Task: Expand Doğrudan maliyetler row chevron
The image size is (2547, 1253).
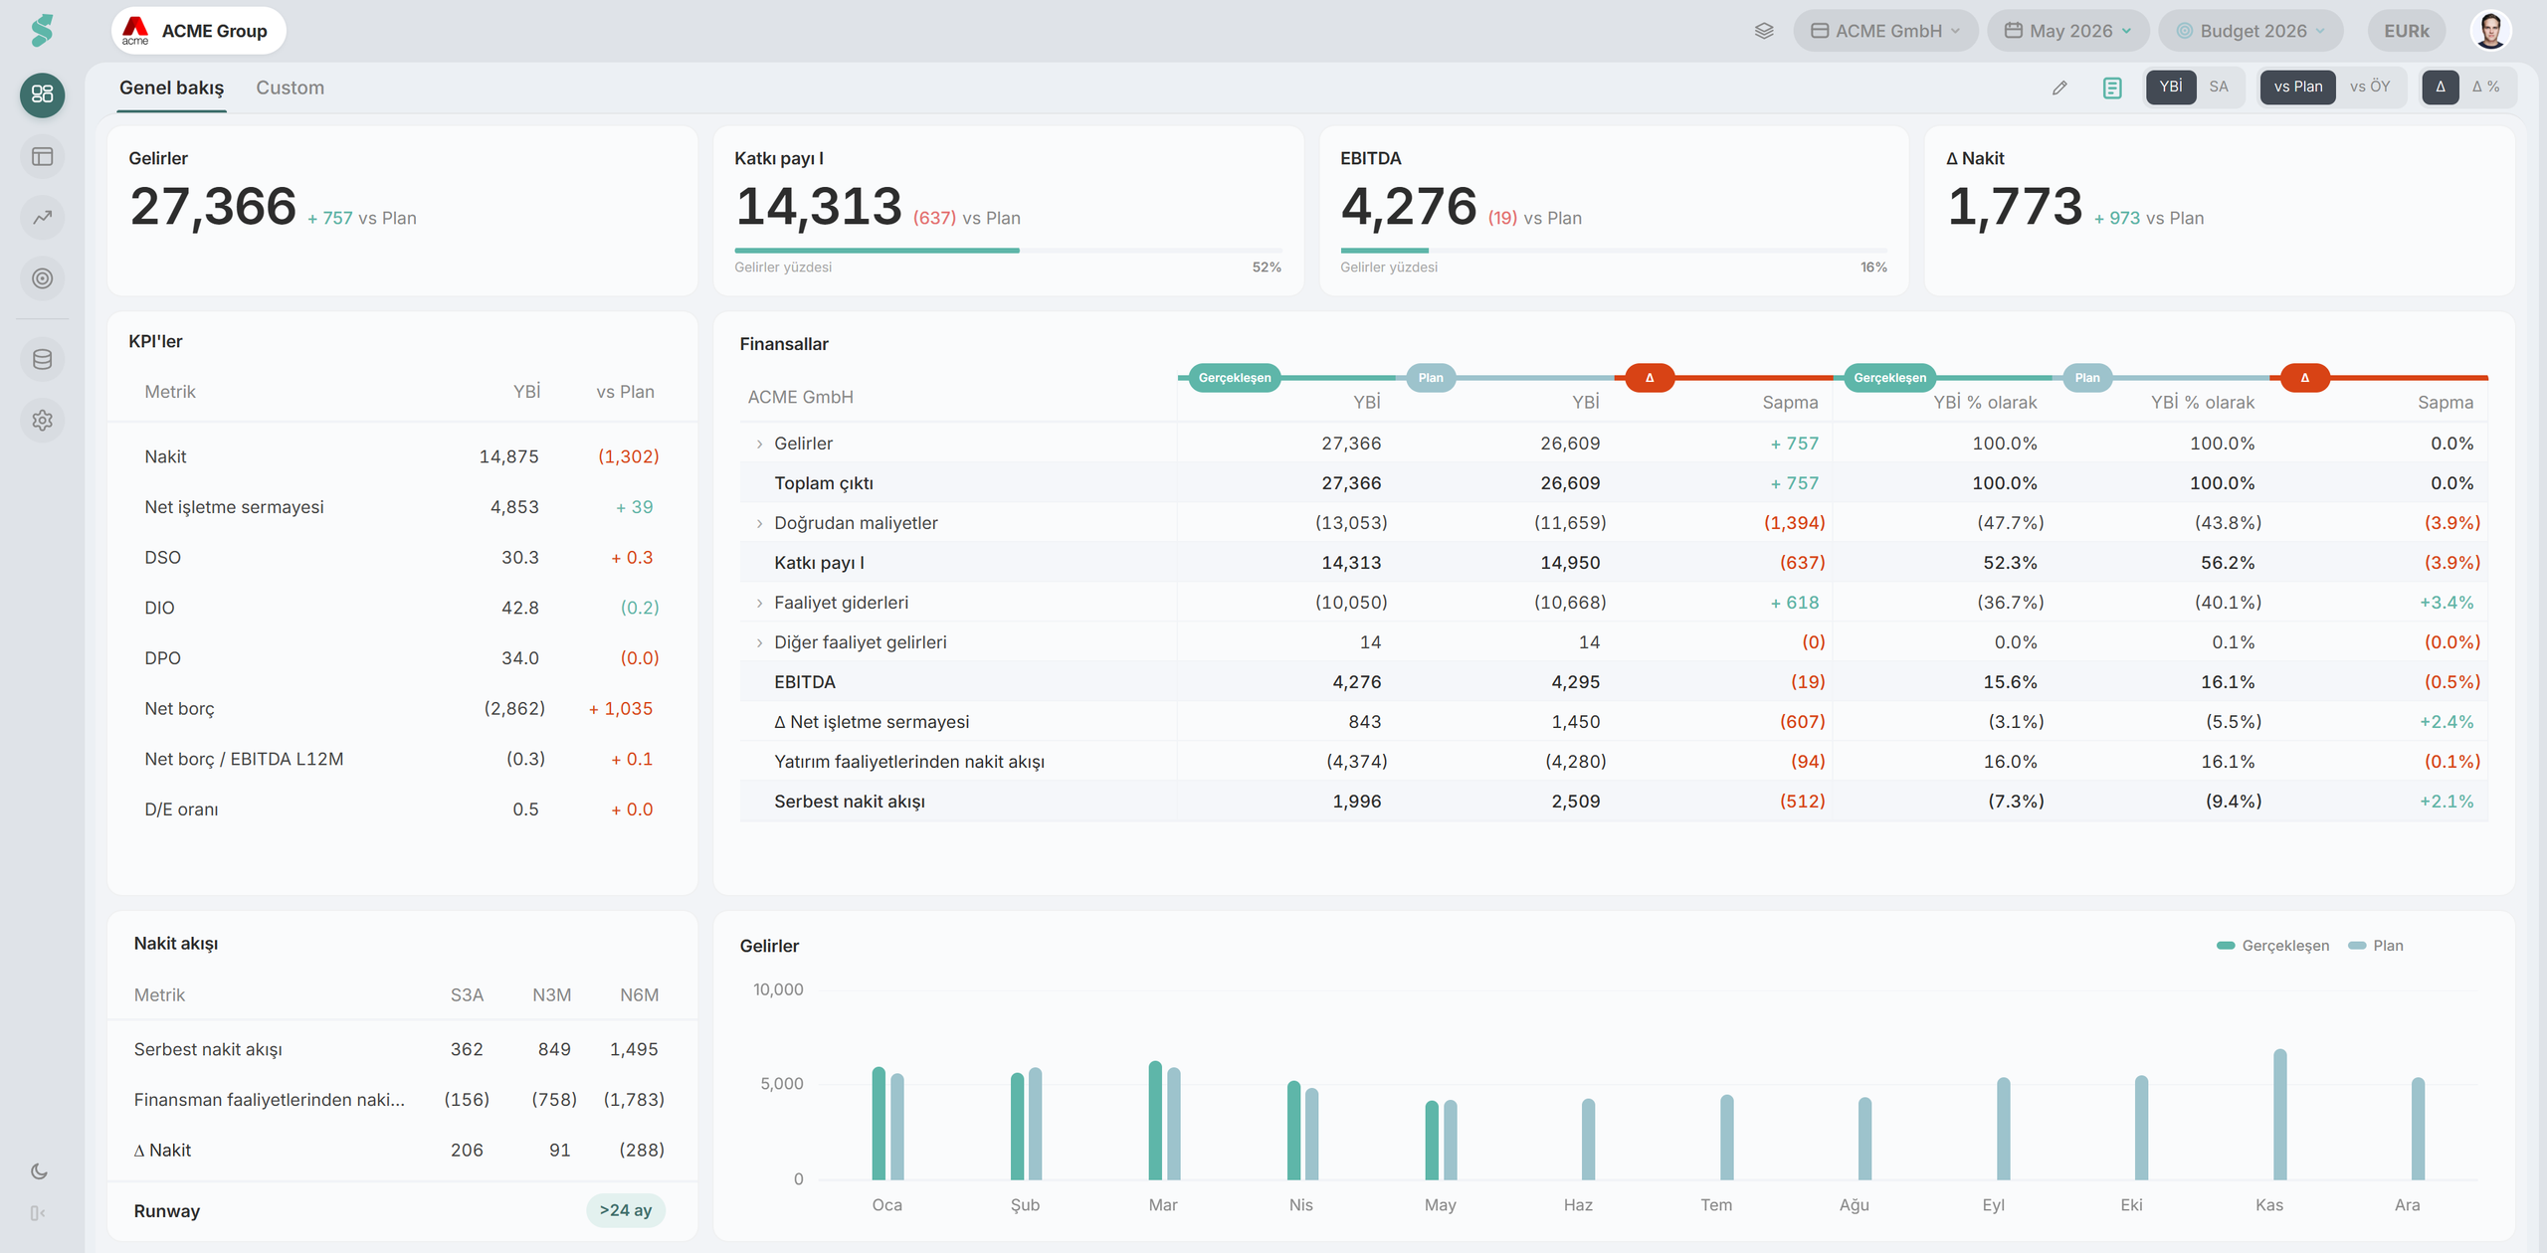Action: 760,523
